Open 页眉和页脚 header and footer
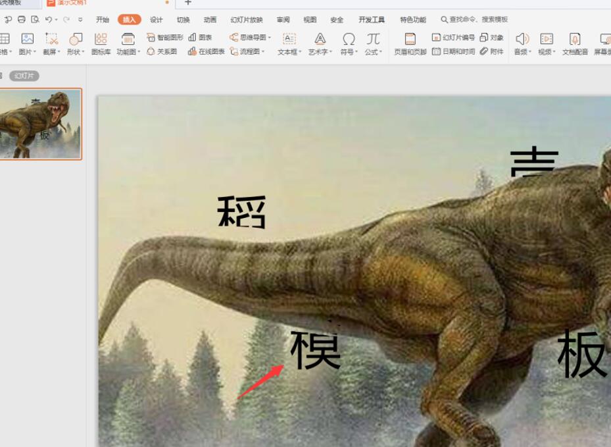 pos(410,43)
